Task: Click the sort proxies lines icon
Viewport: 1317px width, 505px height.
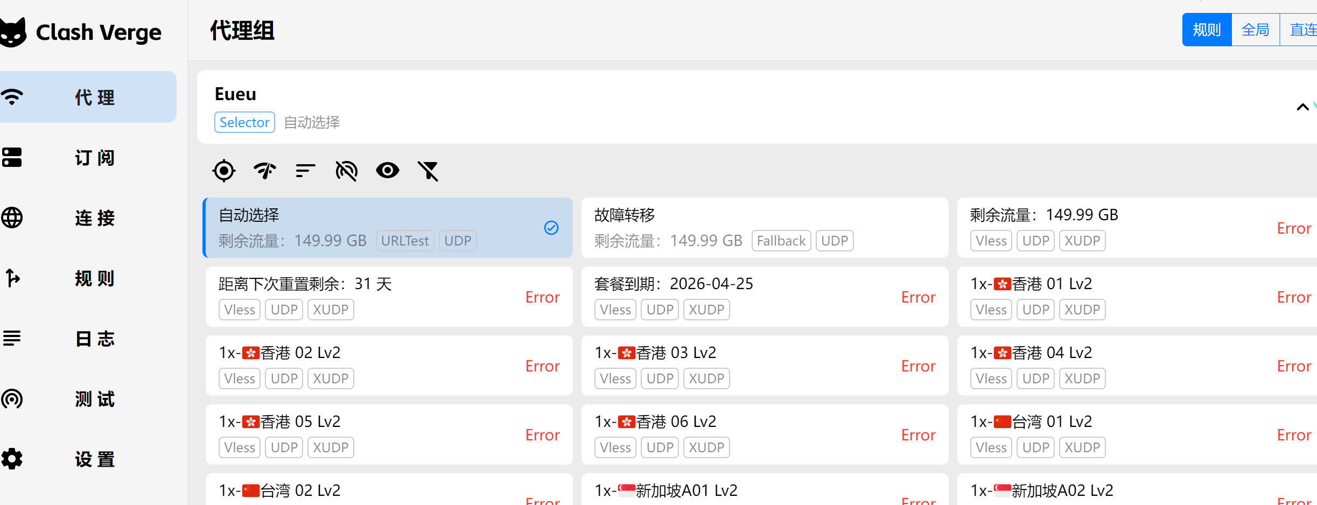Action: (x=305, y=171)
